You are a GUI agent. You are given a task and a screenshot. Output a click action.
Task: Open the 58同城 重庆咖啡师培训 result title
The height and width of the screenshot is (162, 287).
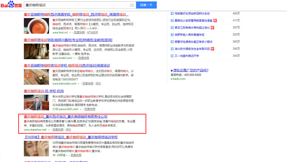coord(71,137)
